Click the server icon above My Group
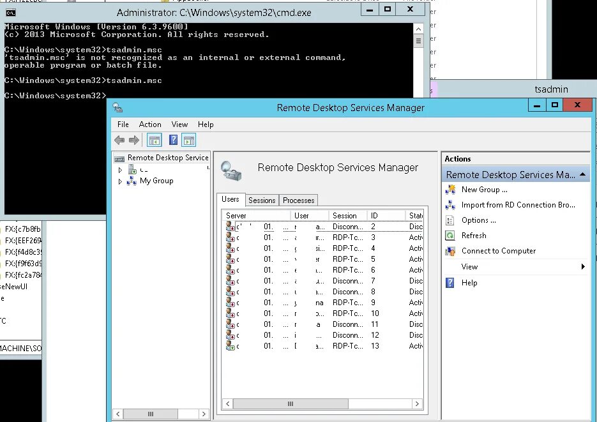597x422 pixels. 132,169
